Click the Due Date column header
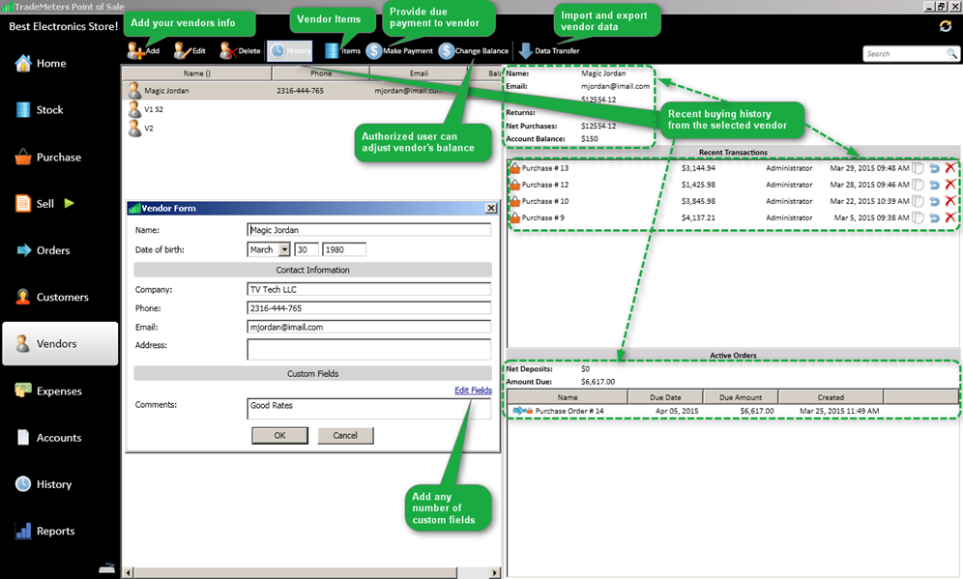The width and height of the screenshot is (963, 579). pyautogui.click(x=660, y=397)
